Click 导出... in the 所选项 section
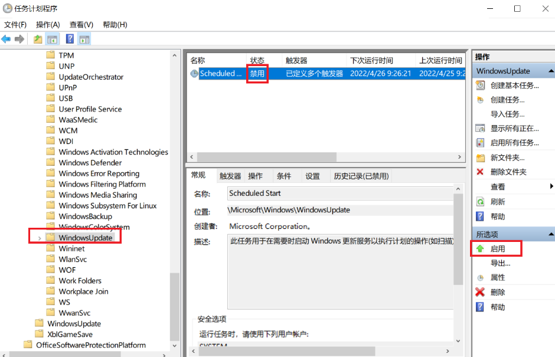The width and height of the screenshot is (555, 357). pyautogui.click(x=500, y=263)
